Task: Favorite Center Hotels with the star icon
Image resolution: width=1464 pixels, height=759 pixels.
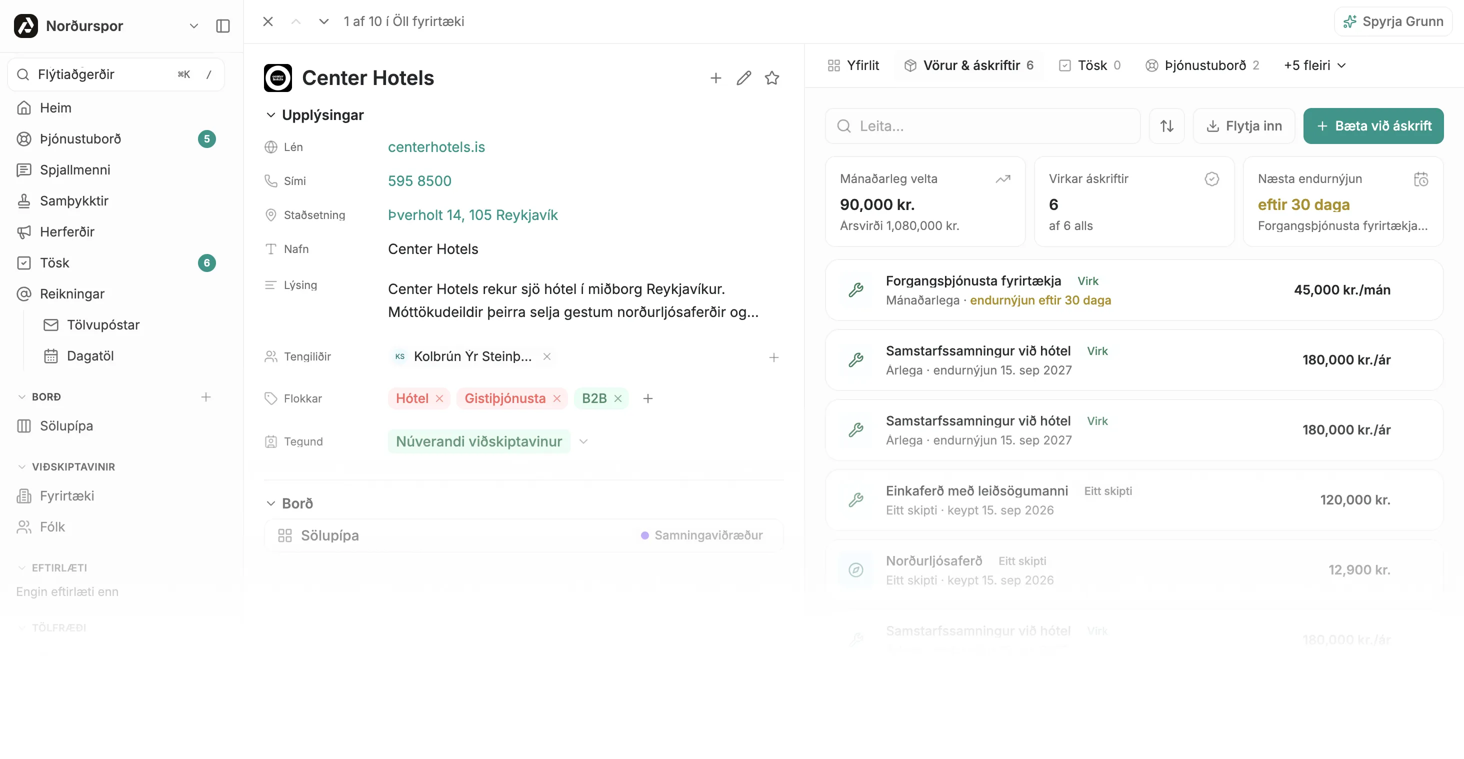Action: (x=772, y=78)
